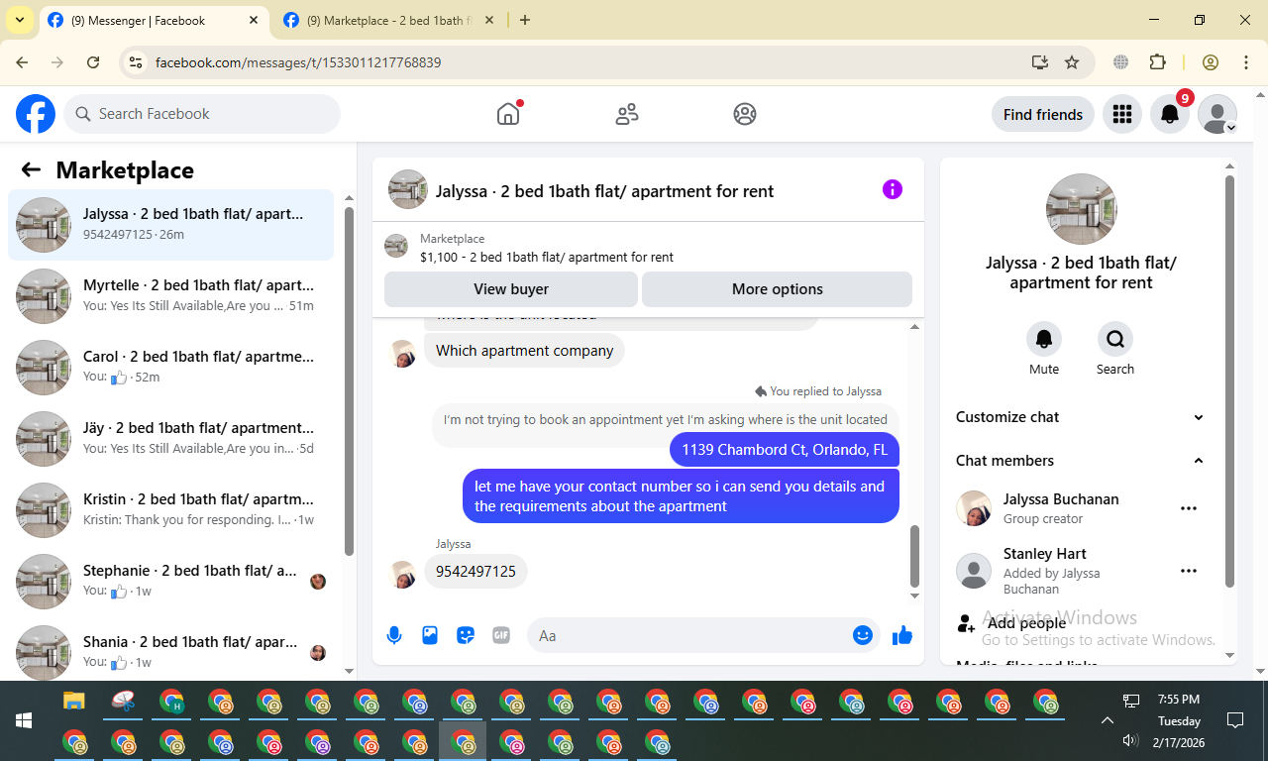1268x761 pixels.
Task: Expand Customize chat section
Action: (1081, 417)
